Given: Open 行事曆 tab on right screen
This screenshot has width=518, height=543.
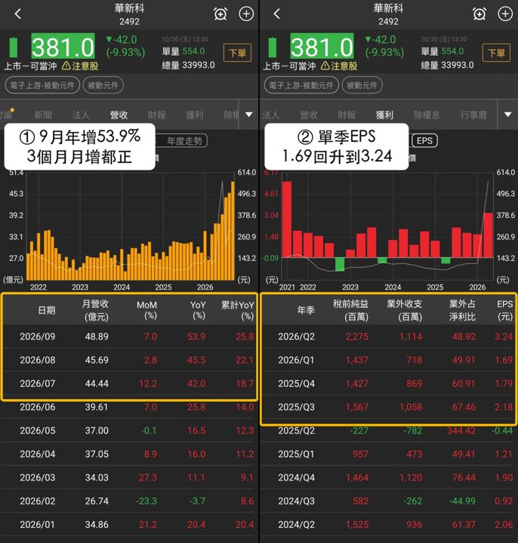Looking at the screenshot, I should tap(473, 115).
